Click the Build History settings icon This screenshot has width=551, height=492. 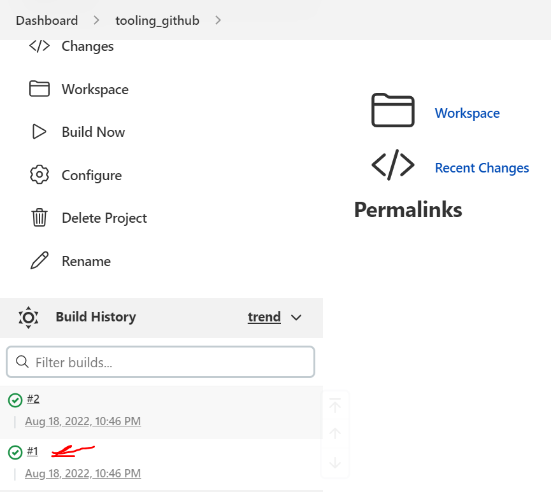(28, 317)
